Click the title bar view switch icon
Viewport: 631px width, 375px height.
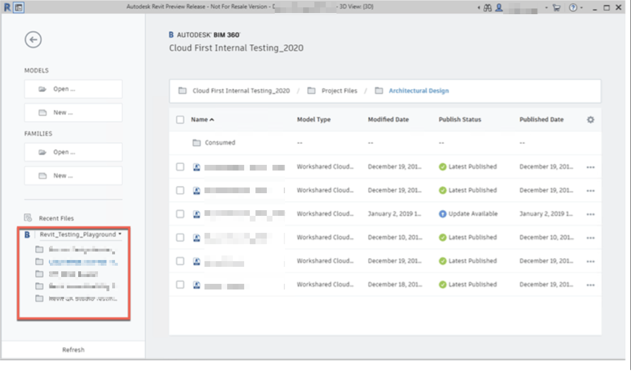(x=19, y=7)
